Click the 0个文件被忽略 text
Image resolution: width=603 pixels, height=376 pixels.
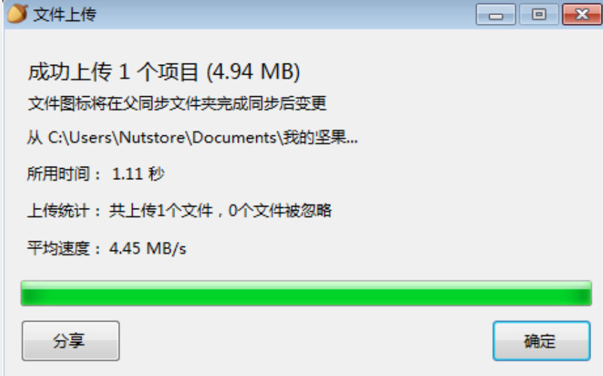tap(280, 211)
